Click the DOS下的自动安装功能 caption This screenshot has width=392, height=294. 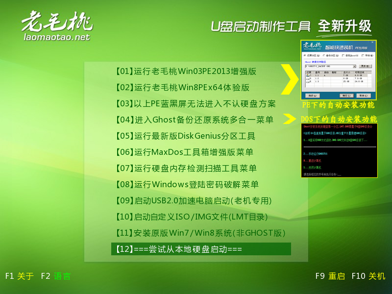(339, 119)
